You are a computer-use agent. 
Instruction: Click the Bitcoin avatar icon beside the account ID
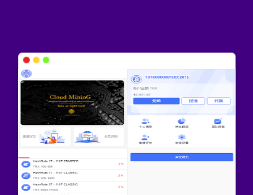click(x=137, y=80)
